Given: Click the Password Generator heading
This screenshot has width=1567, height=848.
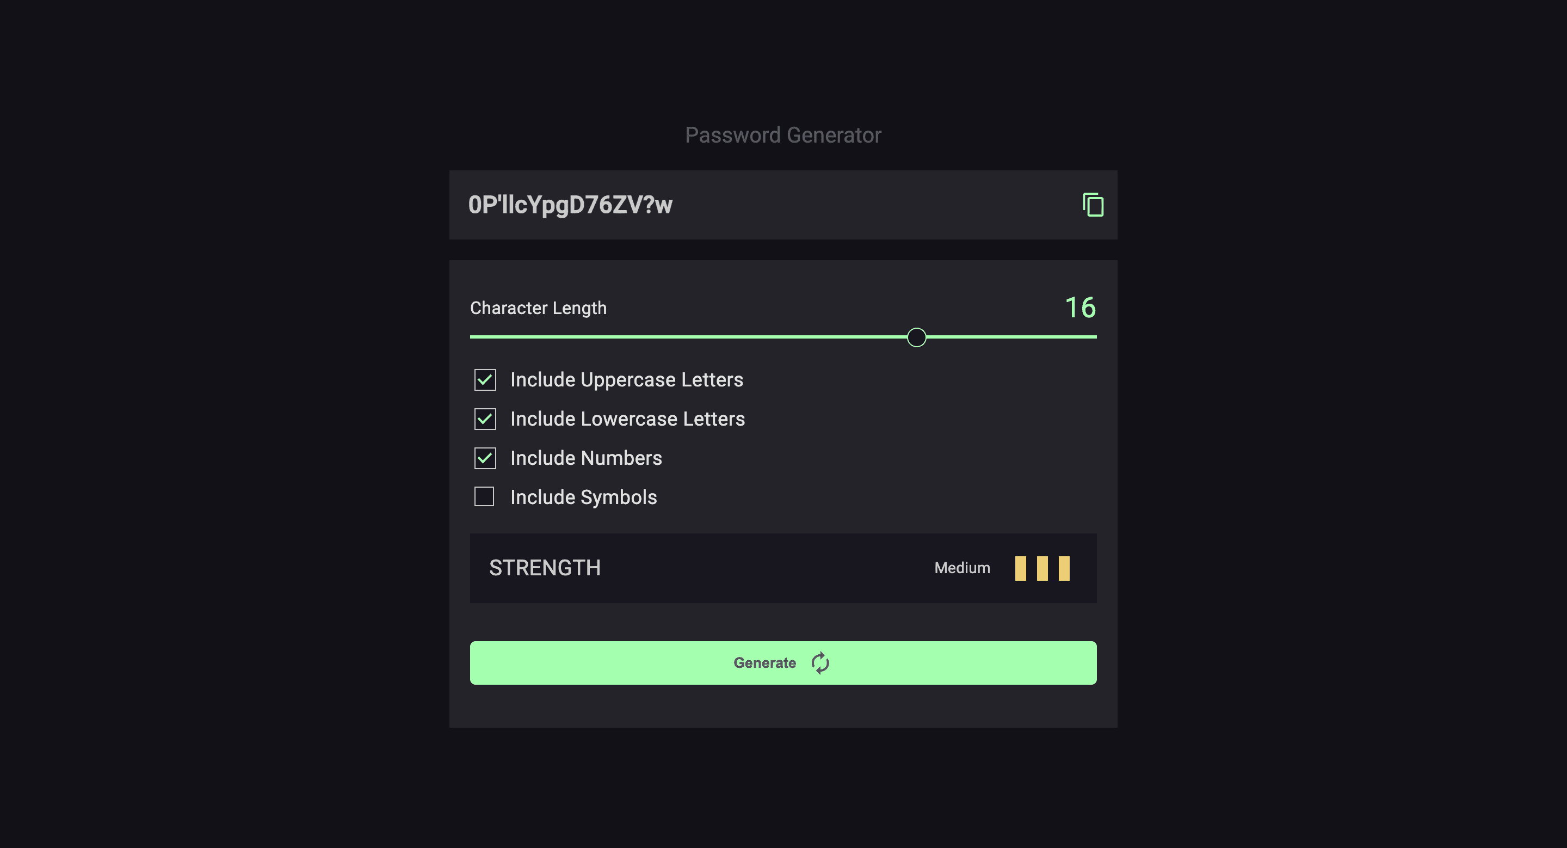Looking at the screenshot, I should [783, 135].
